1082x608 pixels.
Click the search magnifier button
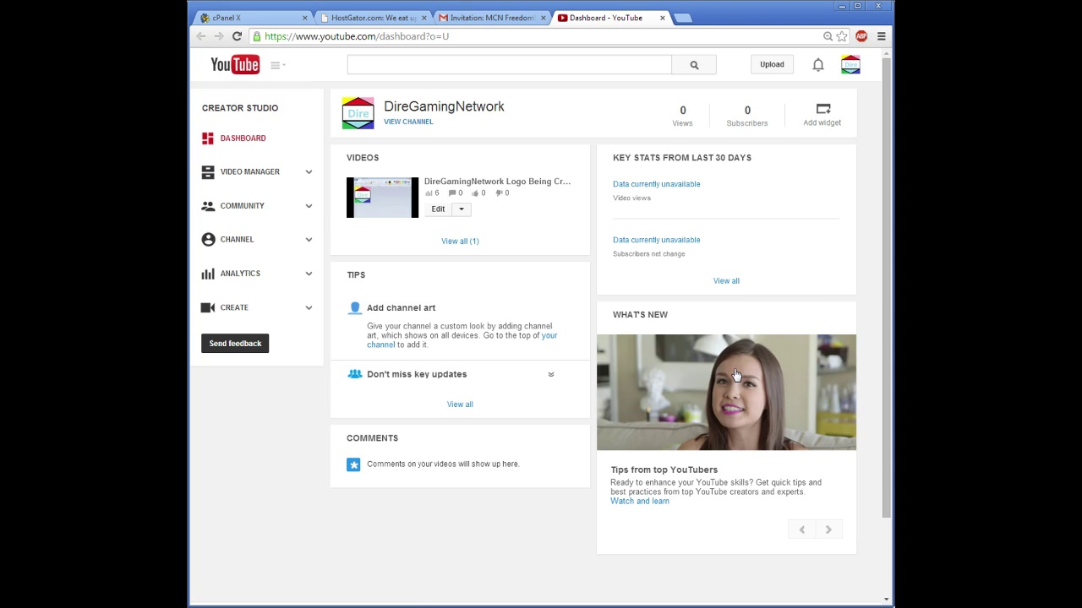(x=694, y=65)
